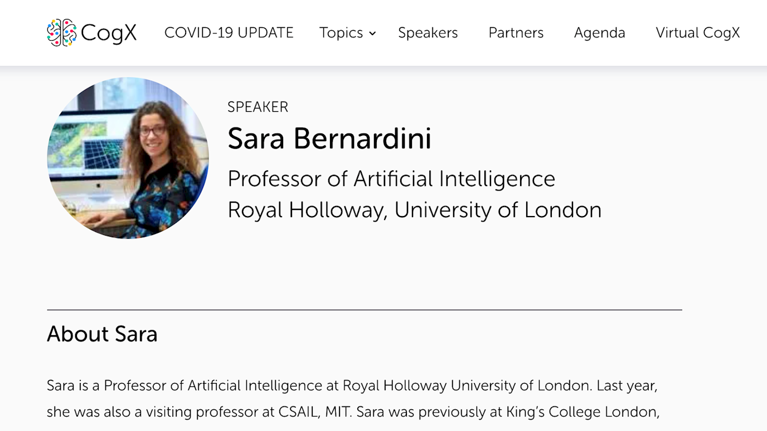The height and width of the screenshot is (431, 767).
Task: Open the COVID-19 UPDATE page
Action: coord(229,33)
